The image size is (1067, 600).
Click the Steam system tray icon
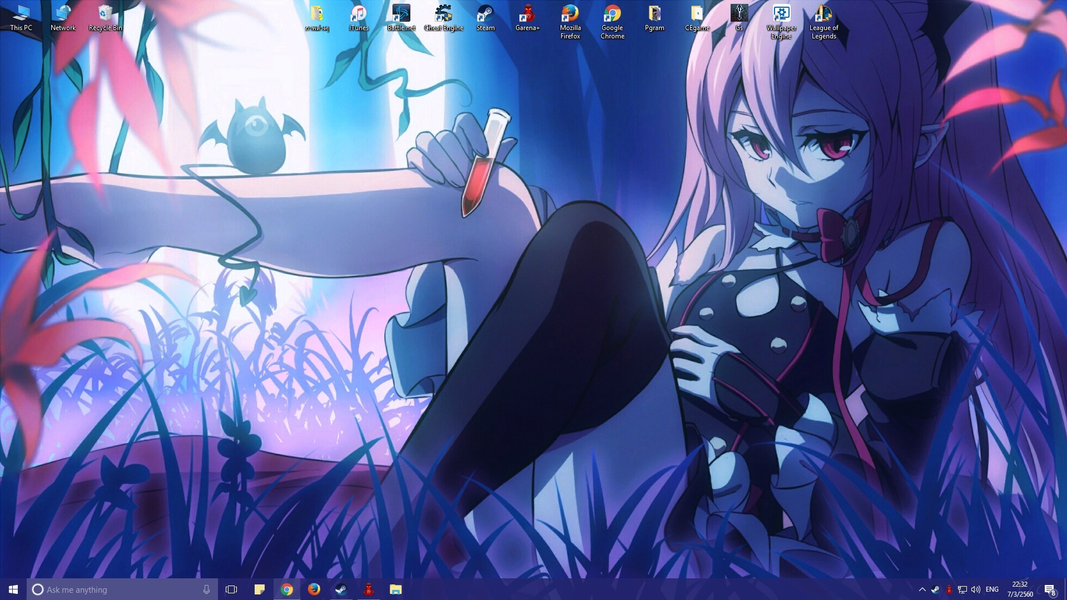point(935,589)
